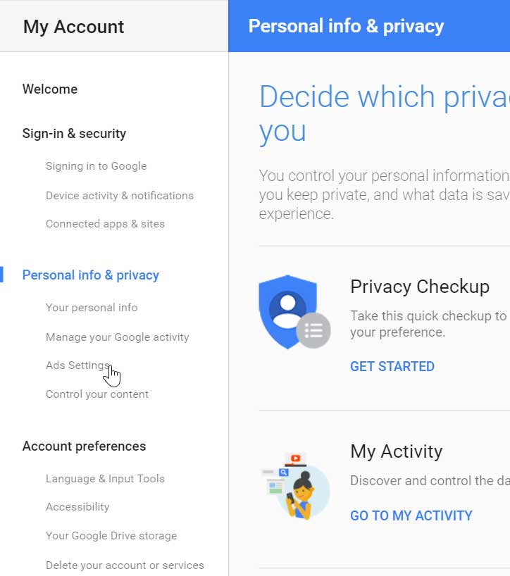View Control your content options
Screen dimensions: 510x576
click(97, 394)
